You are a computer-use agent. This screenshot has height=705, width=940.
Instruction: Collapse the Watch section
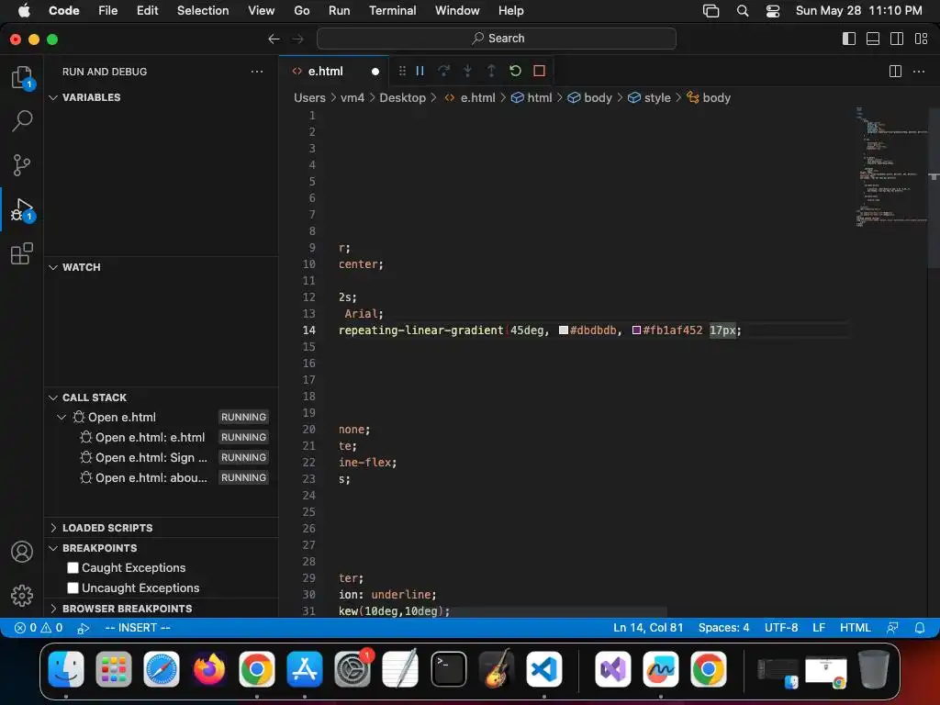[x=53, y=267]
